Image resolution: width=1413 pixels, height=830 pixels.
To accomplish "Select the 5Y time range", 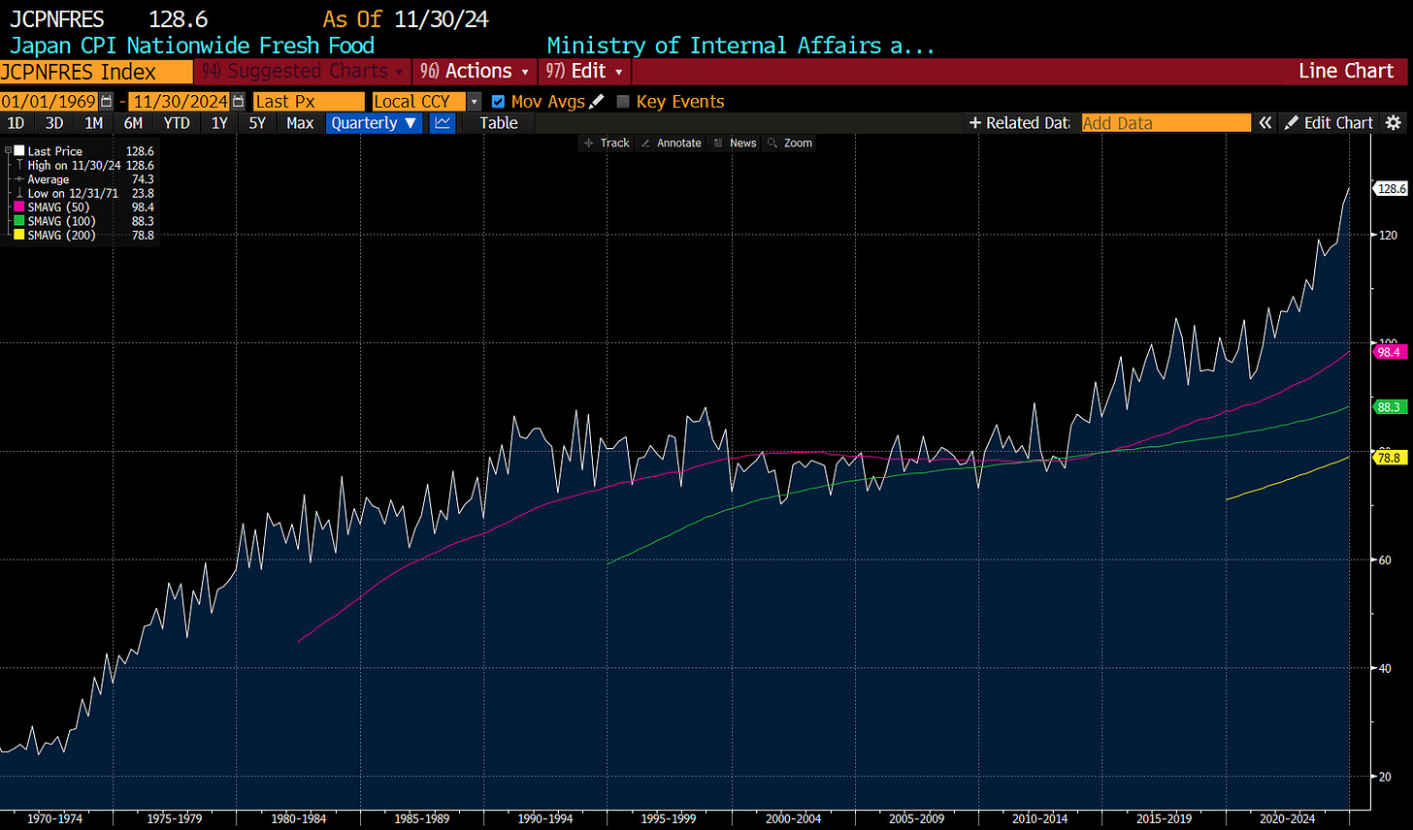I will [257, 123].
